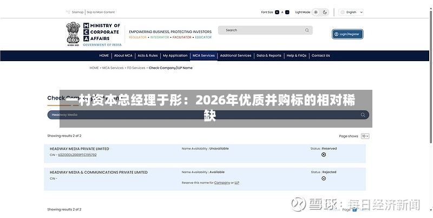433x218 pixels.
Task: Click MCA Services in the breadcrumb
Action: tap(113, 68)
